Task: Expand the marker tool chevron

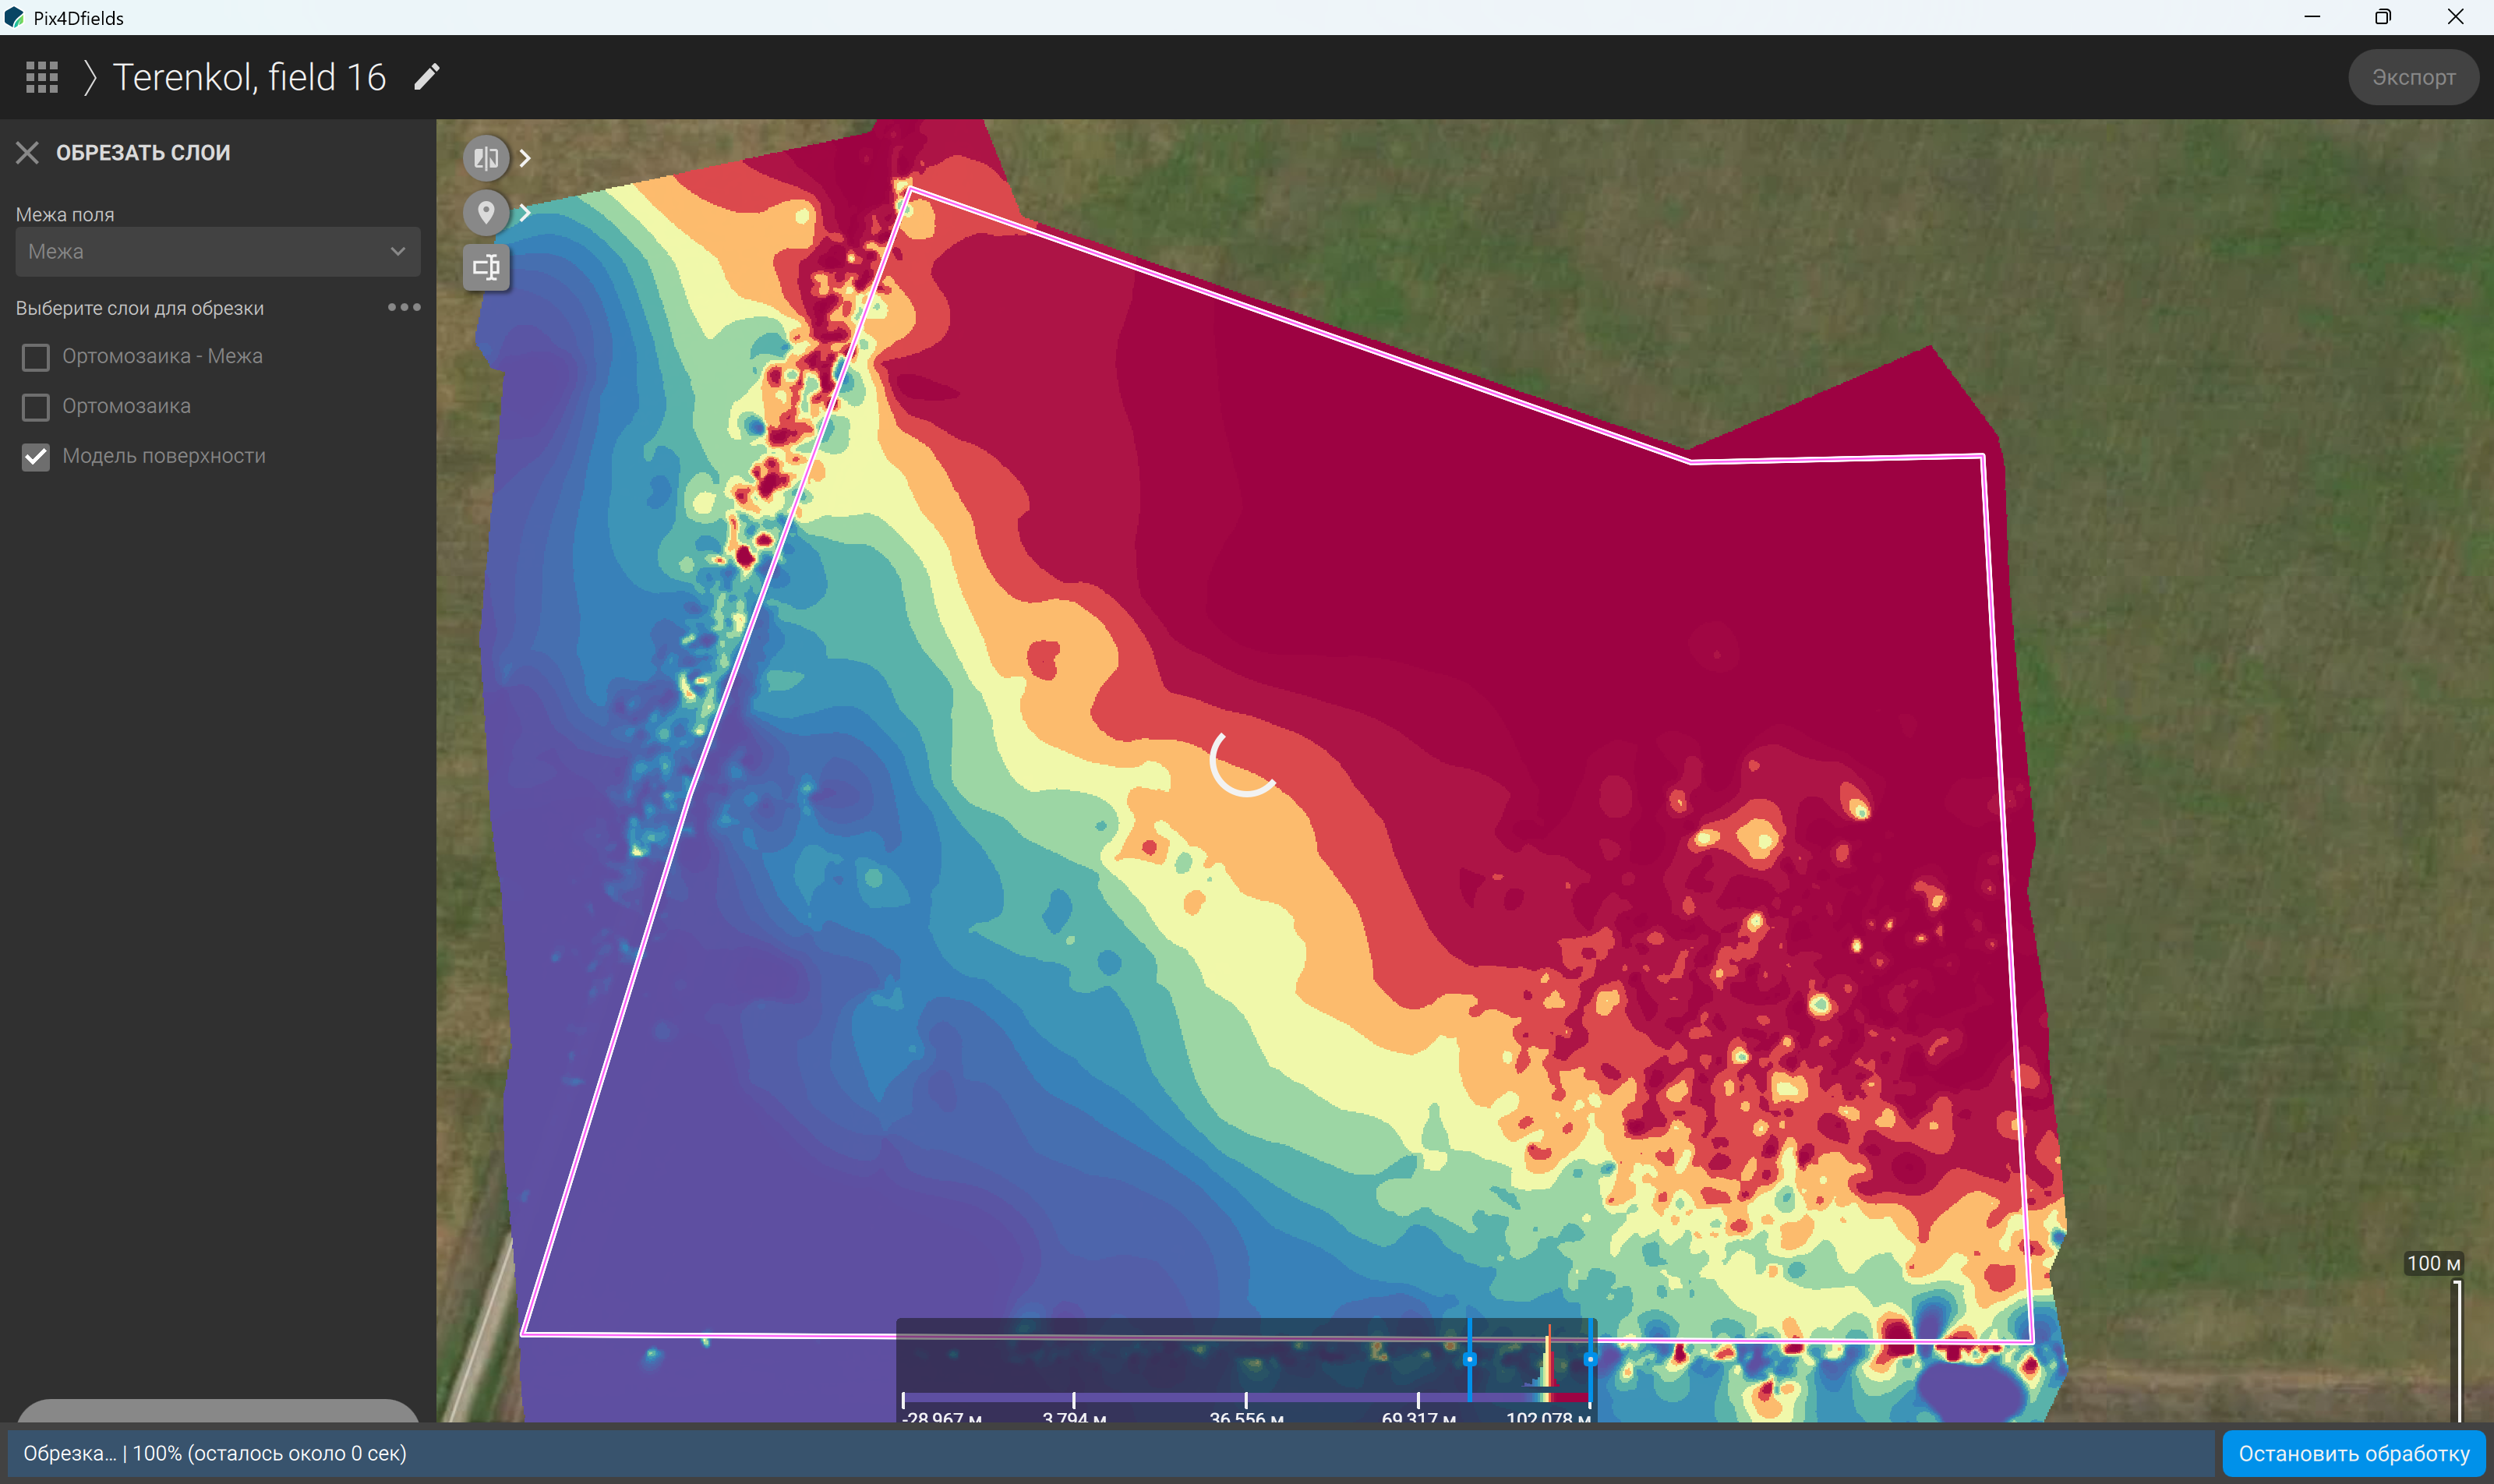Action: coord(525,212)
